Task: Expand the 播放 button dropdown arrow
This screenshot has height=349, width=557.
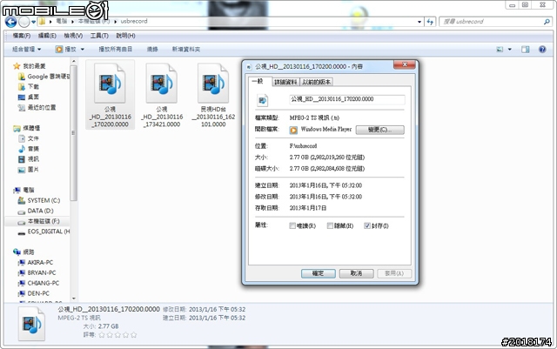Action: [83, 49]
